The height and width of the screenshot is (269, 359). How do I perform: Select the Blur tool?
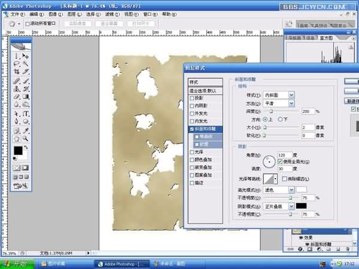coord(17,104)
